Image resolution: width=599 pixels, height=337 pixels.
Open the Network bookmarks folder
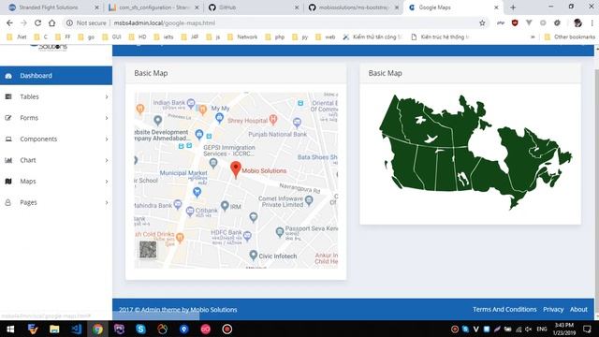242,37
